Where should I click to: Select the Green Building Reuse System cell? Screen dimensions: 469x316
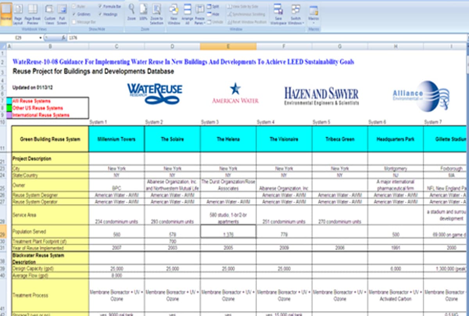50,139
